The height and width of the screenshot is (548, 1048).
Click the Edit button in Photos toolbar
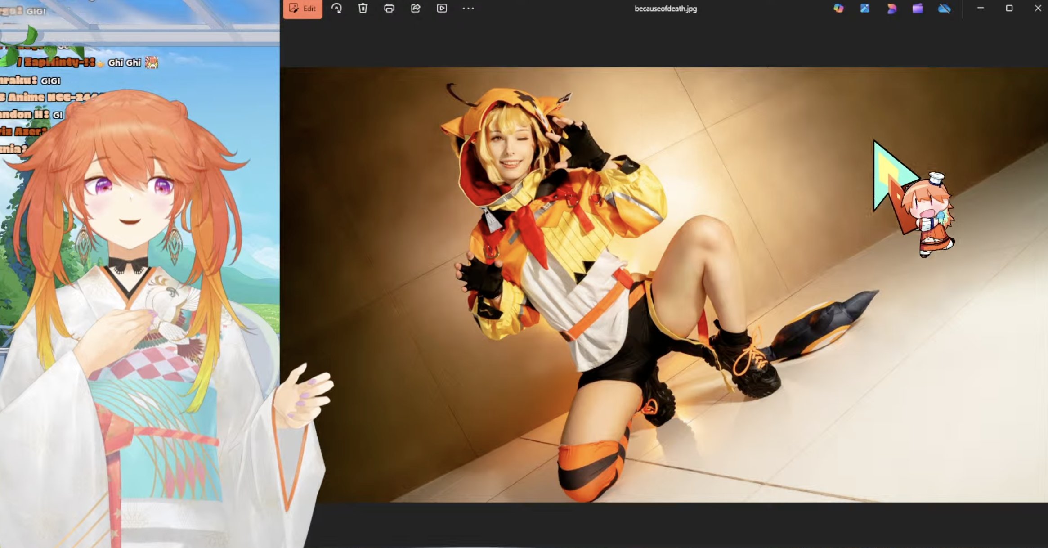[303, 9]
